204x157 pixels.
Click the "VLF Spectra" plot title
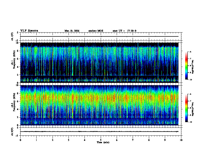point(29,31)
